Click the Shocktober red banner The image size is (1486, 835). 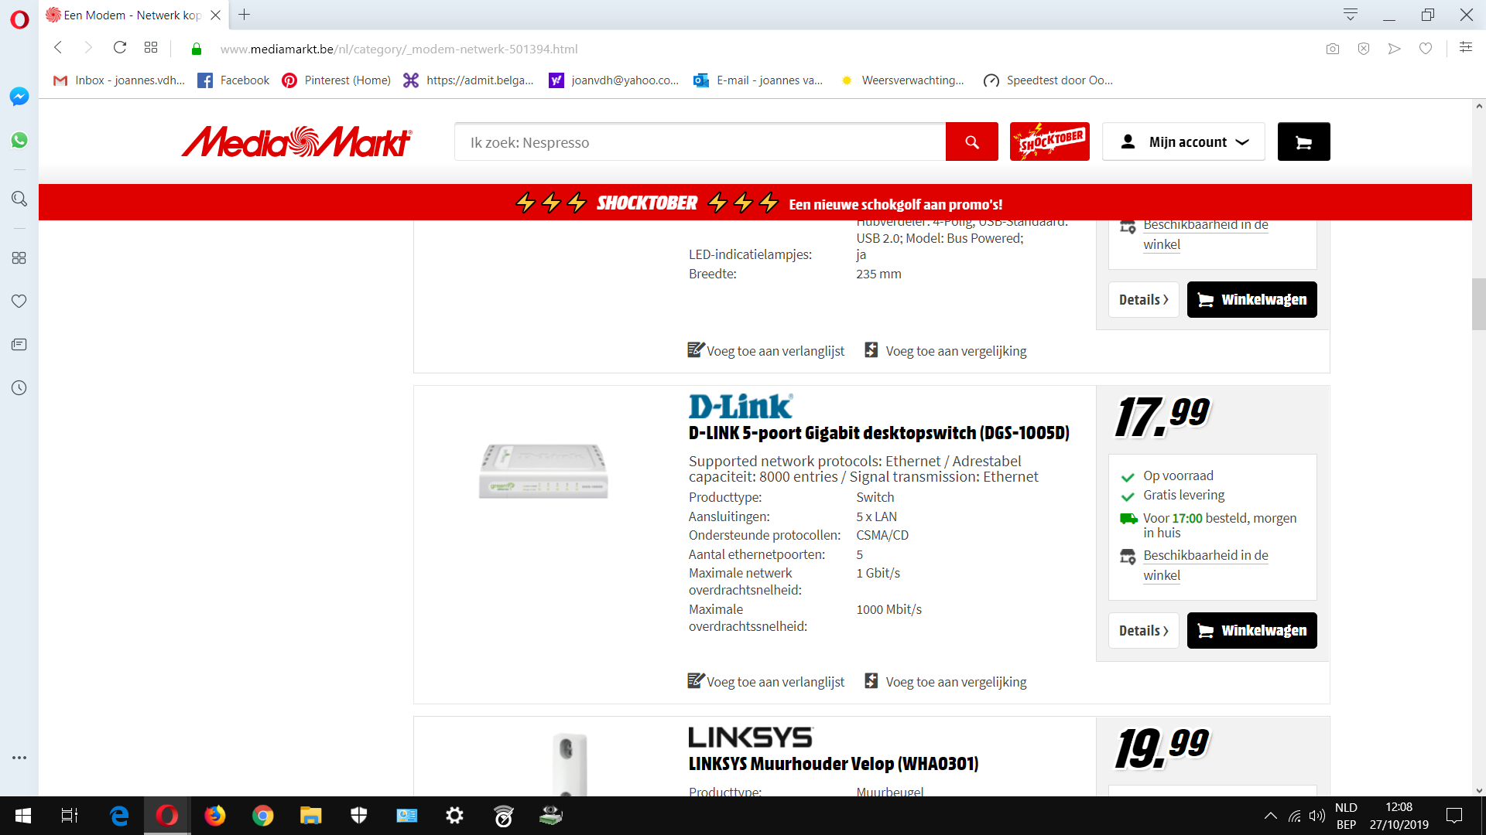(x=755, y=203)
